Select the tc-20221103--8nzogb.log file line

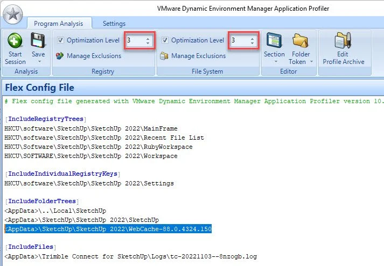click(x=131, y=256)
